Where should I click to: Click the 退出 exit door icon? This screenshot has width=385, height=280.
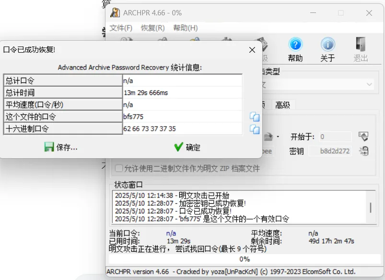pyautogui.click(x=361, y=49)
